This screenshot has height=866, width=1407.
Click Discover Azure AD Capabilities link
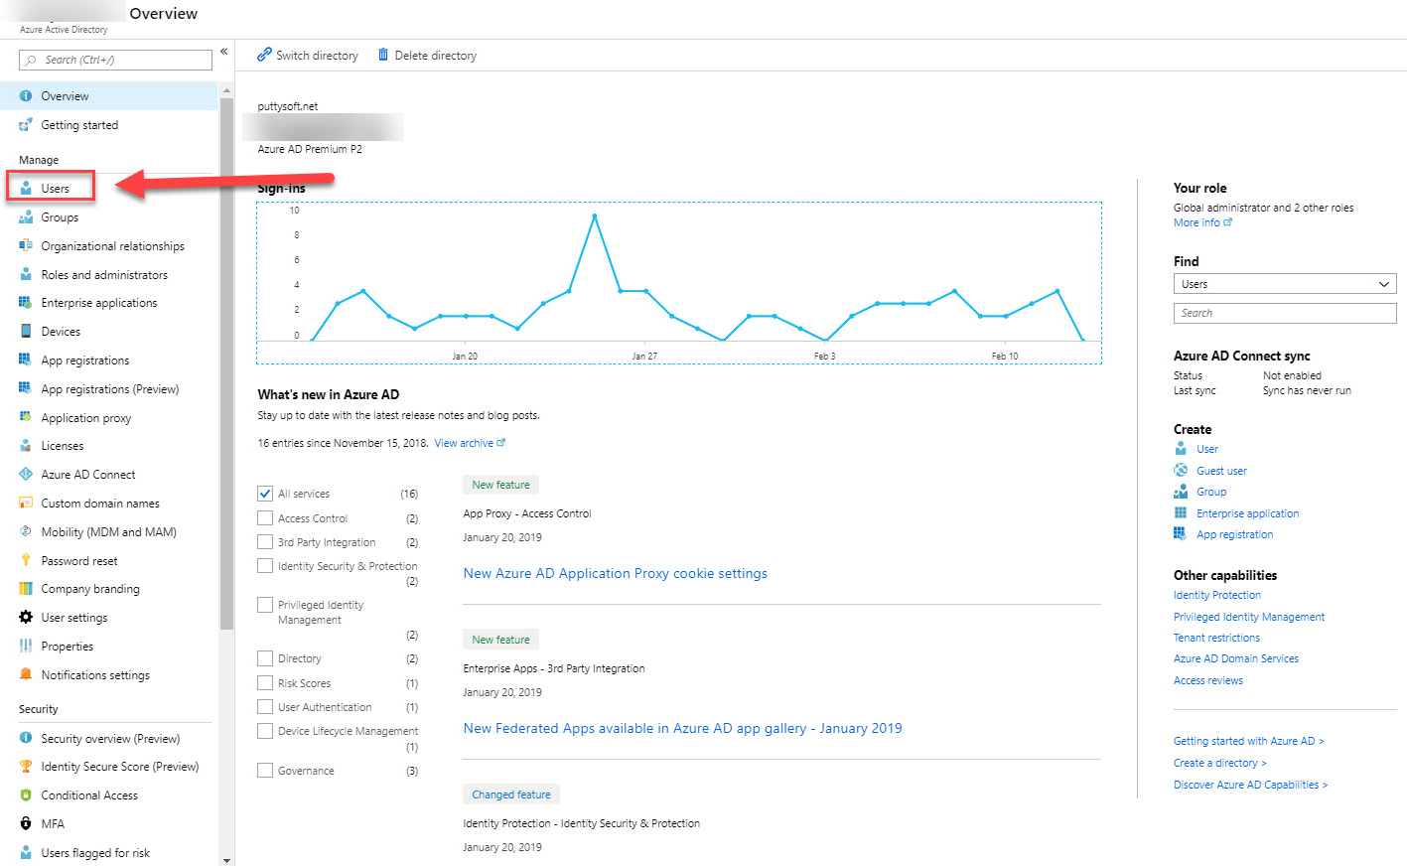pyautogui.click(x=1250, y=786)
